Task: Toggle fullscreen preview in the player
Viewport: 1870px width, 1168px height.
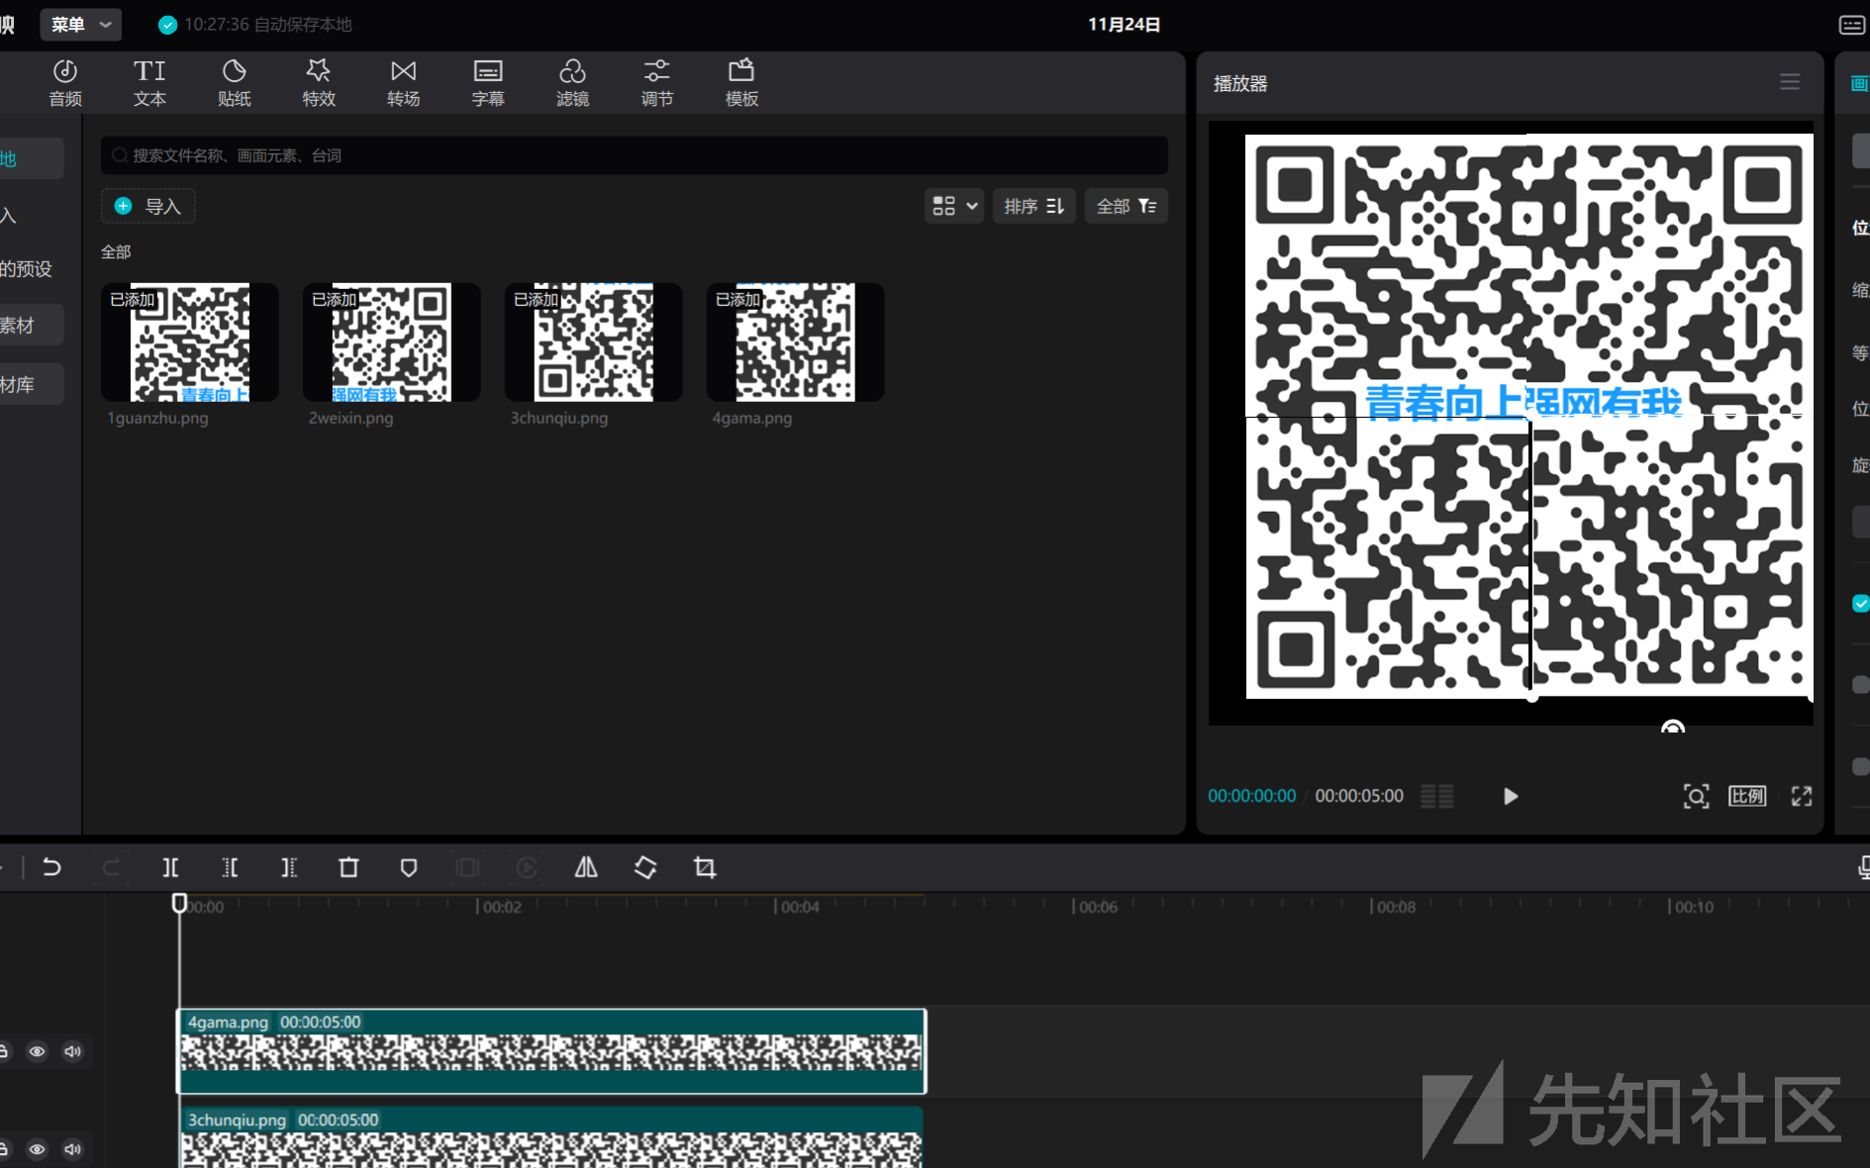Action: point(1802,796)
